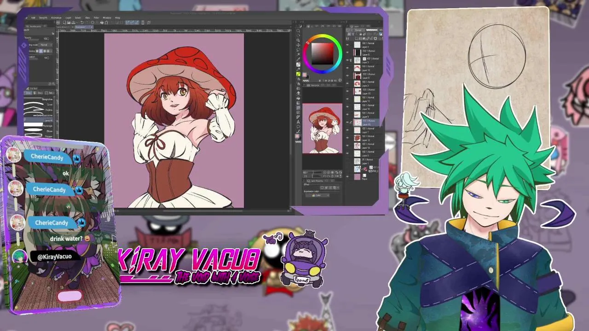Open the View menu
The height and width of the screenshot is (331, 589).
point(87,17)
